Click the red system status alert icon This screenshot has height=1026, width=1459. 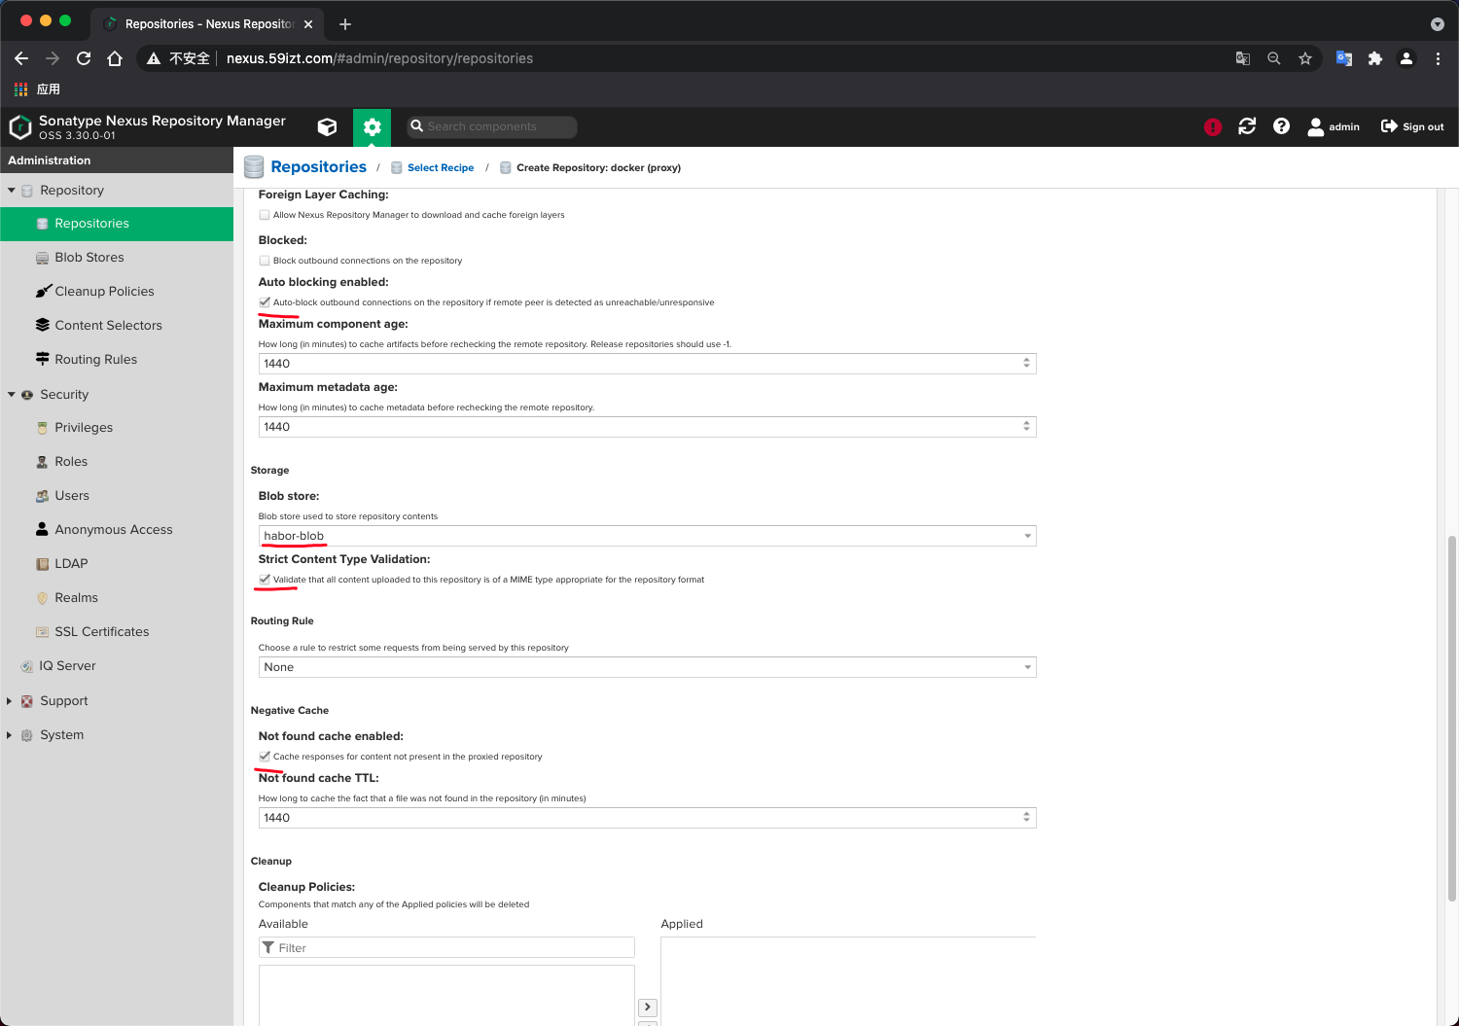click(x=1212, y=126)
